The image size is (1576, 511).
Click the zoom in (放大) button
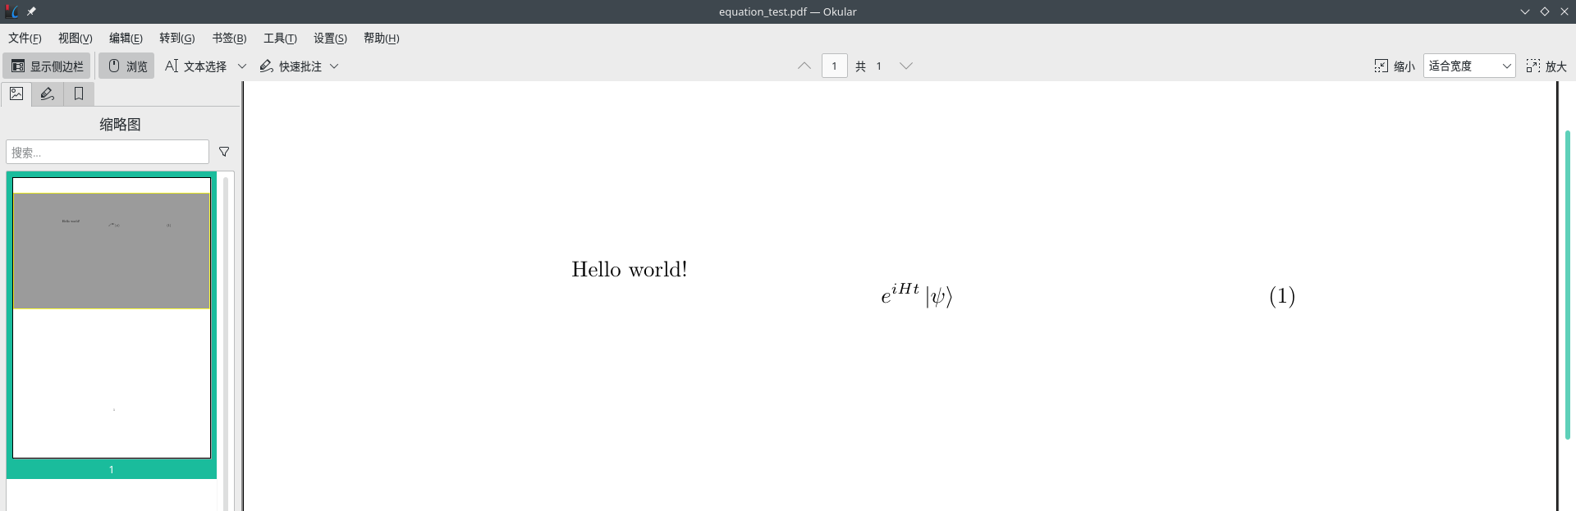click(x=1546, y=66)
